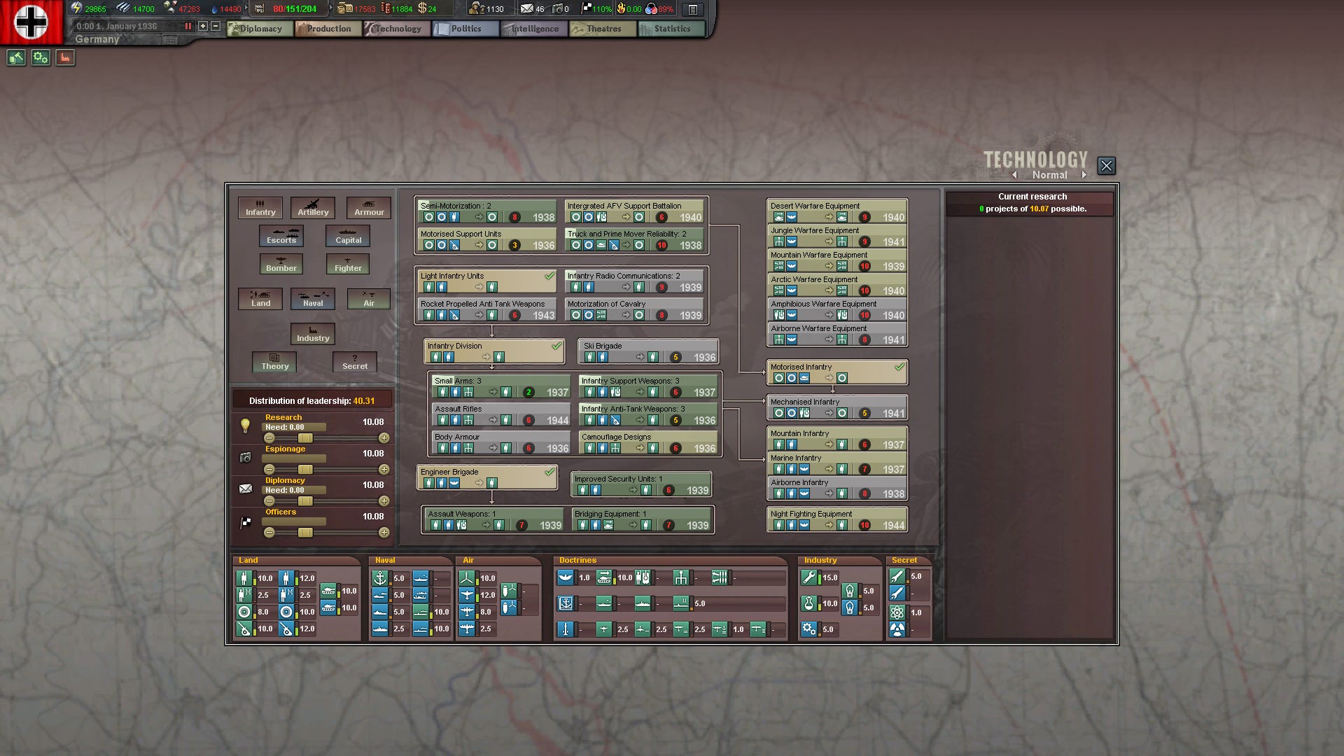This screenshot has height=756, width=1344.
Task: Open the Statistics tab
Action: [671, 29]
